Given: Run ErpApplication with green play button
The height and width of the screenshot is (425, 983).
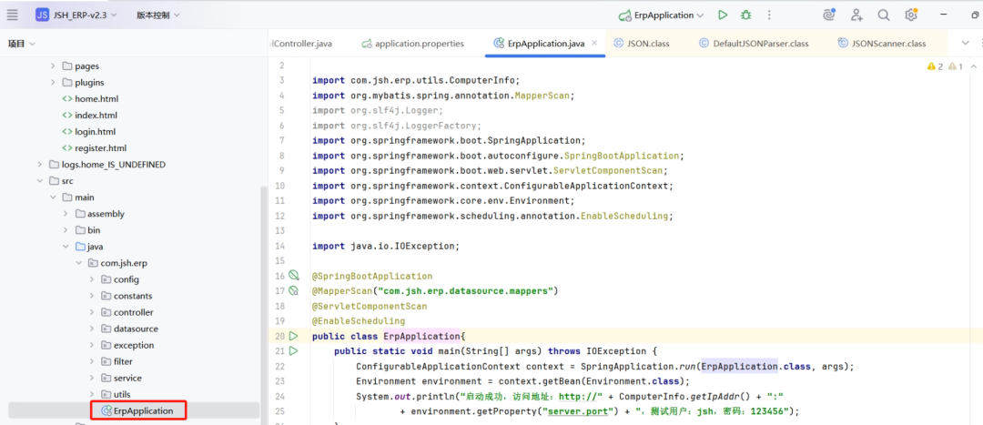Looking at the screenshot, I should pyautogui.click(x=723, y=15).
